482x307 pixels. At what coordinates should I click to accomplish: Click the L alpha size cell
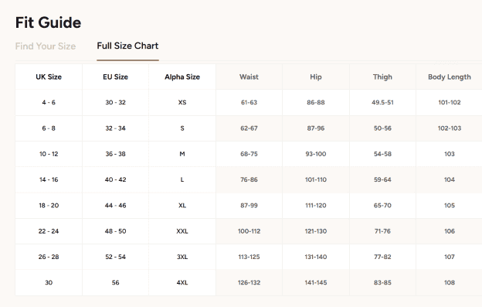[x=182, y=179]
